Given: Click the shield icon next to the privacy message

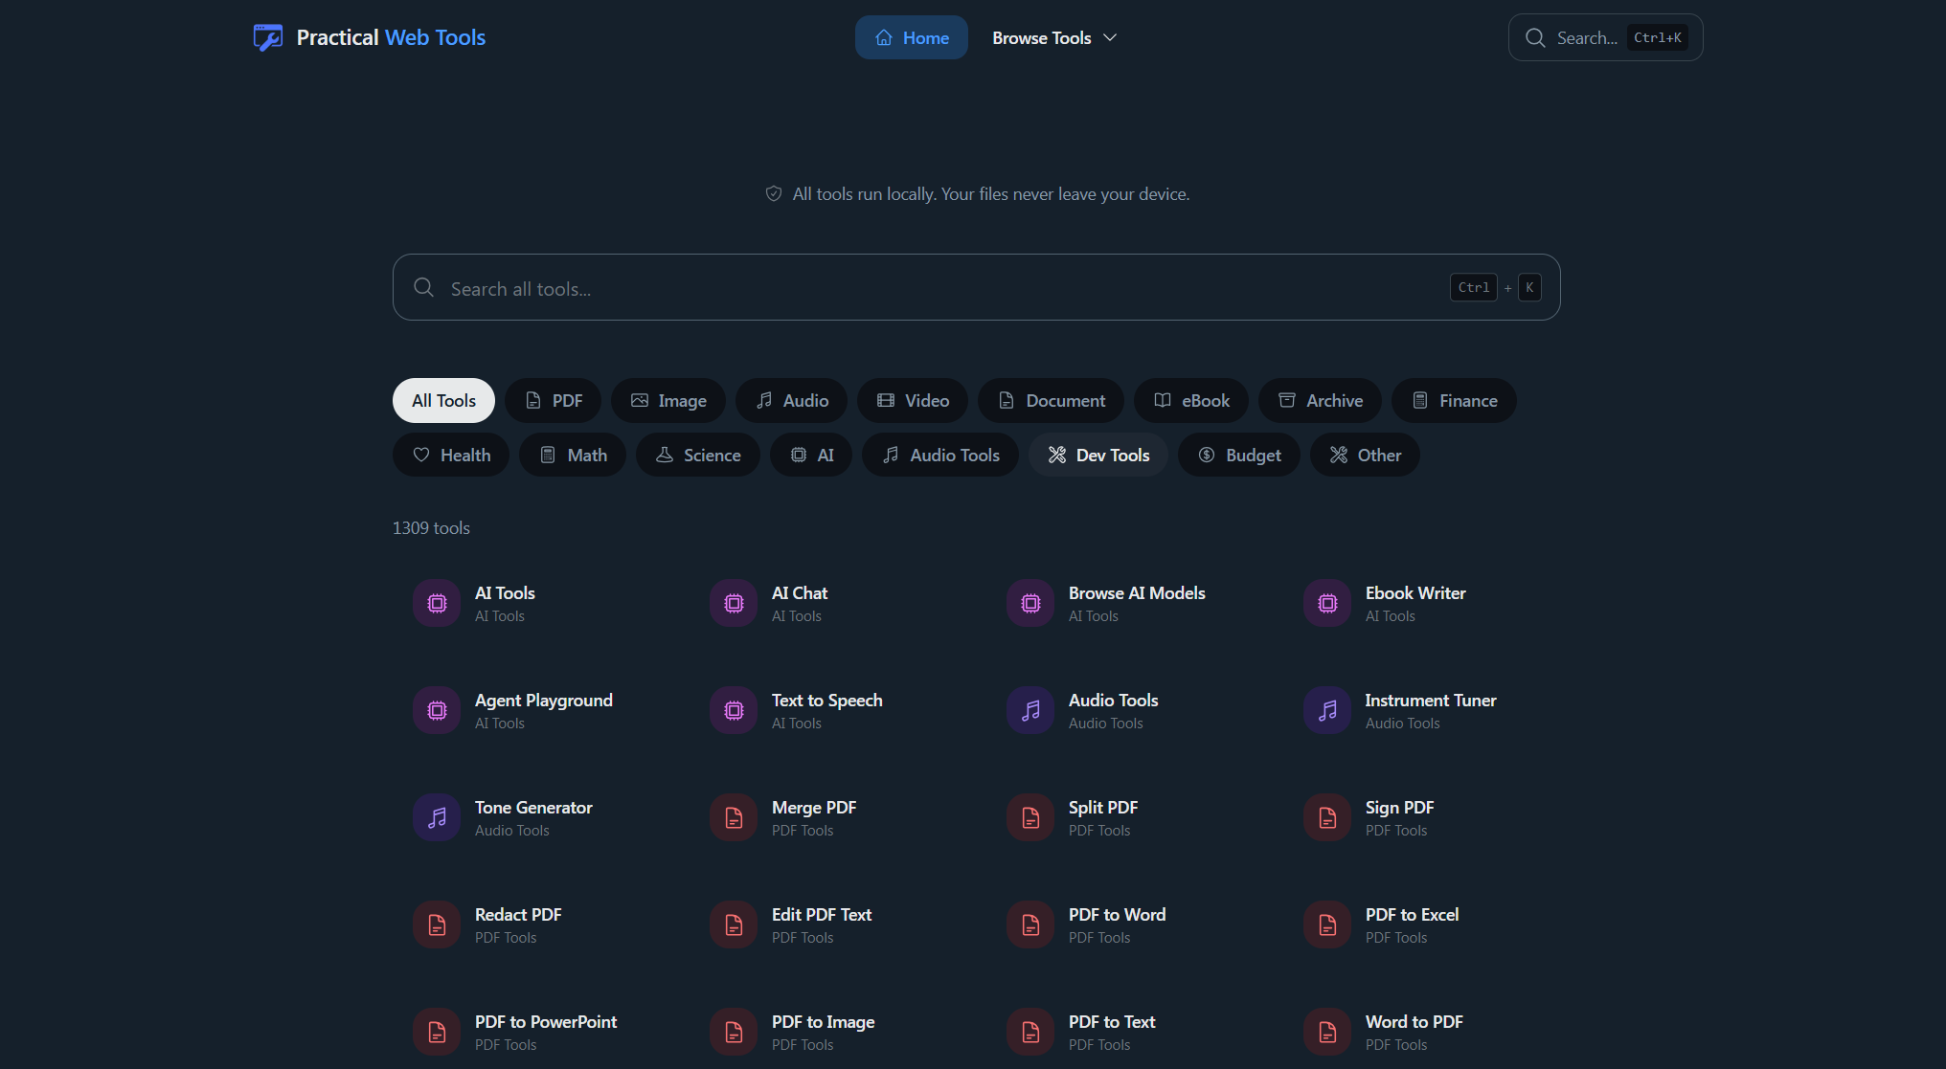Looking at the screenshot, I should click(773, 193).
